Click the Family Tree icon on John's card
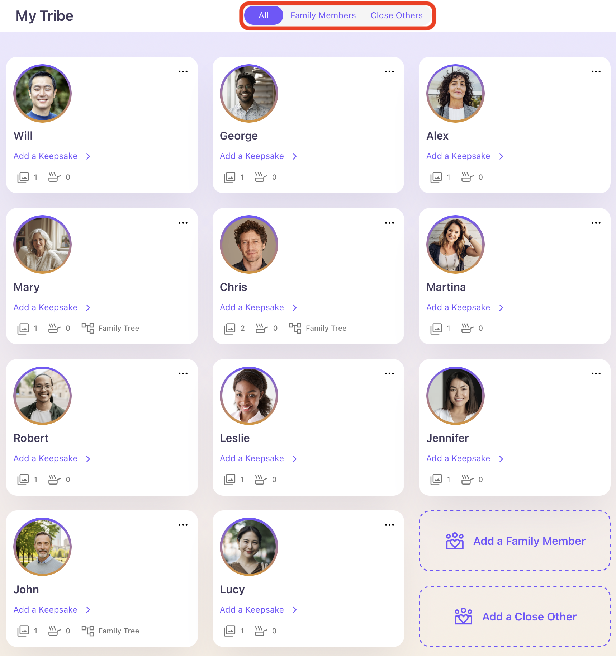This screenshot has height=656, width=616. coord(87,631)
